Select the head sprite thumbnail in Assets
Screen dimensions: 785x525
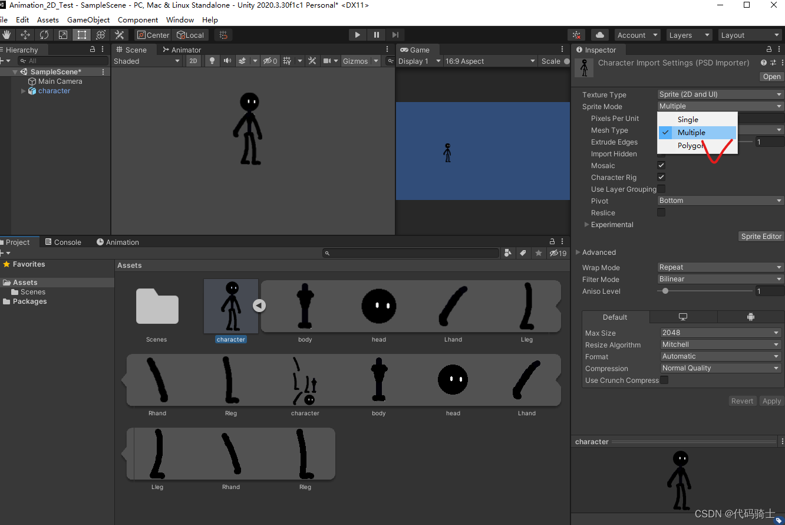click(x=378, y=306)
